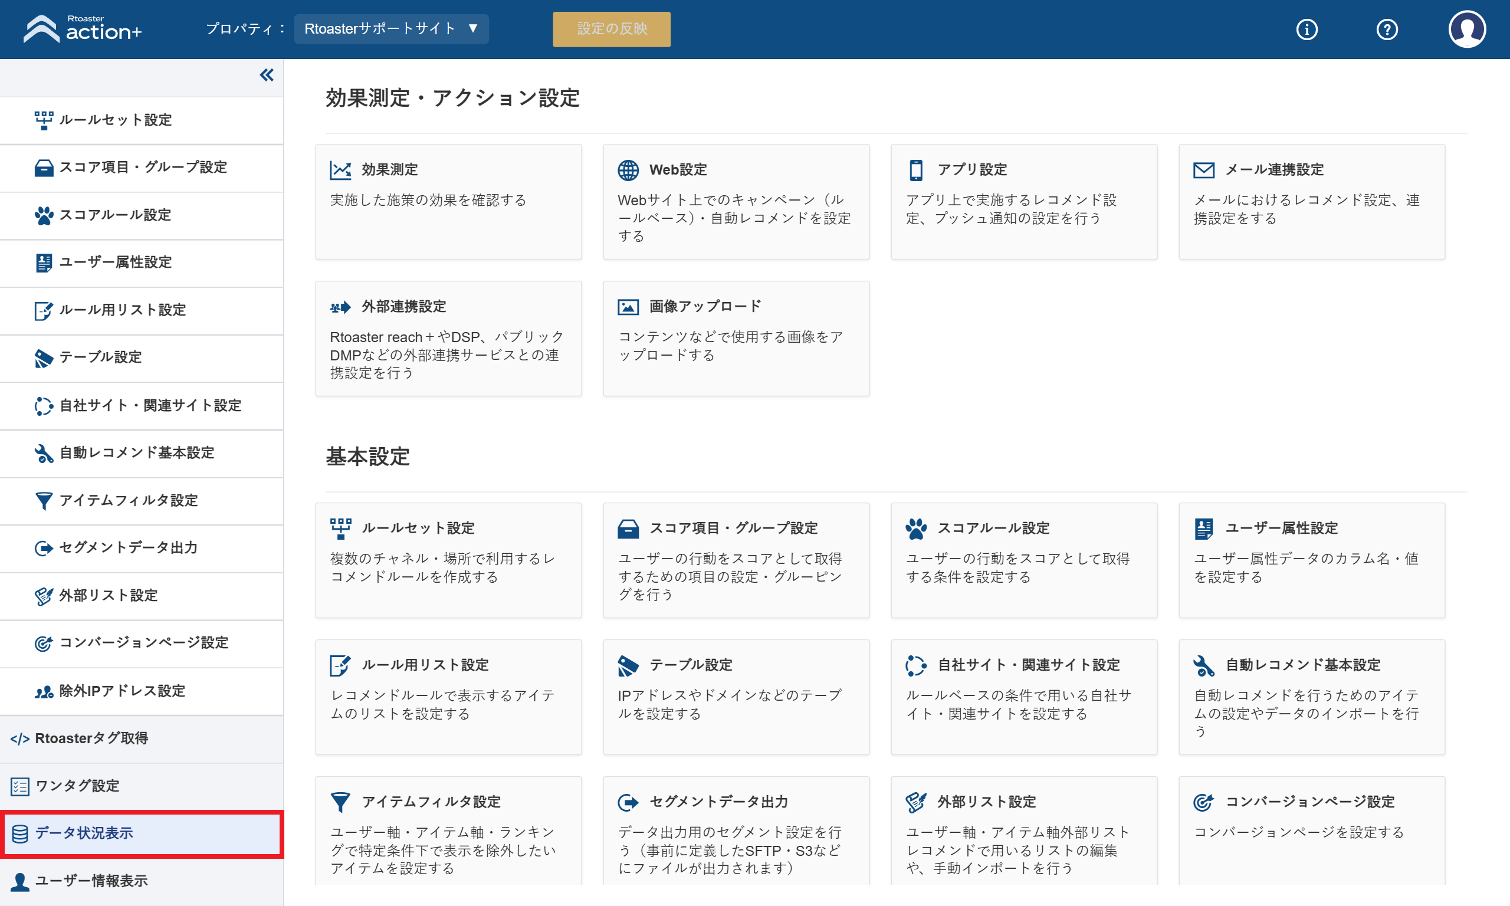Open 外部連携設定 card title

point(403,307)
